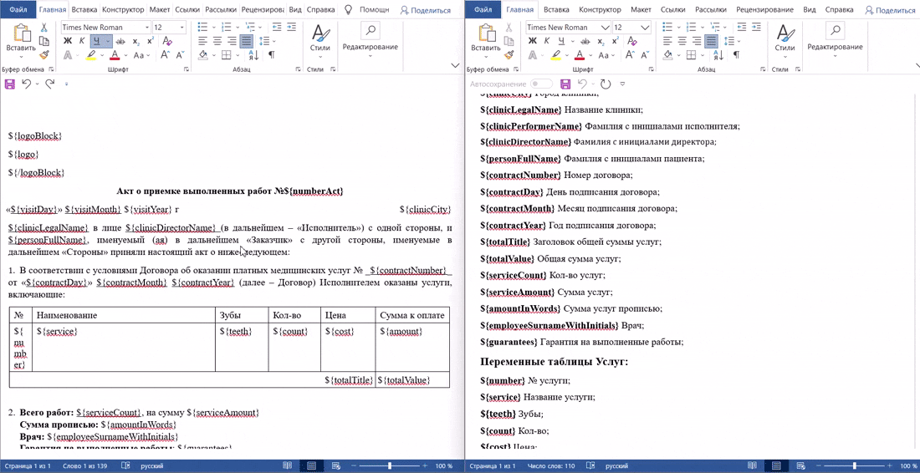Toggle Bold (Ж) in right window
This screenshot has width=920, height=473.
click(x=532, y=41)
